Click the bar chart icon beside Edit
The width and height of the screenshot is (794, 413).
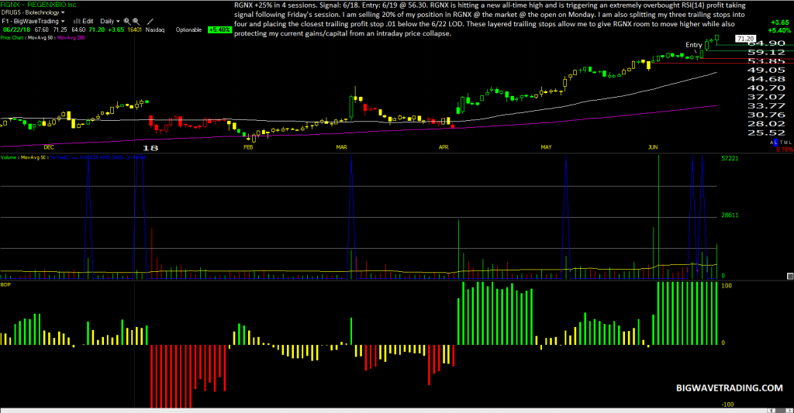(x=77, y=21)
